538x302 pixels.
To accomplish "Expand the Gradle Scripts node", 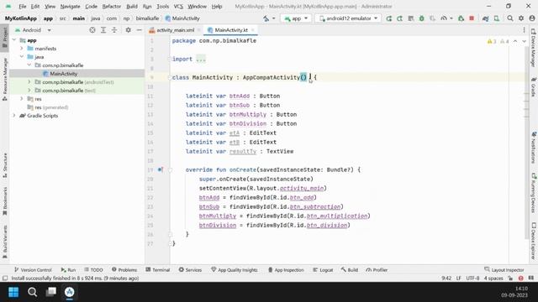I will 14,116.
